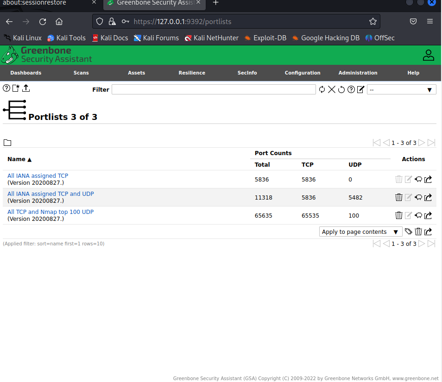Click the Edit Filter pencil icon
This screenshot has height=382, width=442.
pyautogui.click(x=361, y=89)
